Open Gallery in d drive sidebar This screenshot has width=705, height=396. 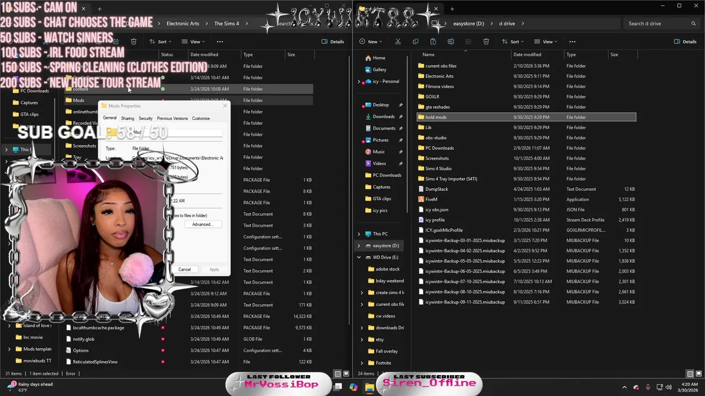coord(379,69)
